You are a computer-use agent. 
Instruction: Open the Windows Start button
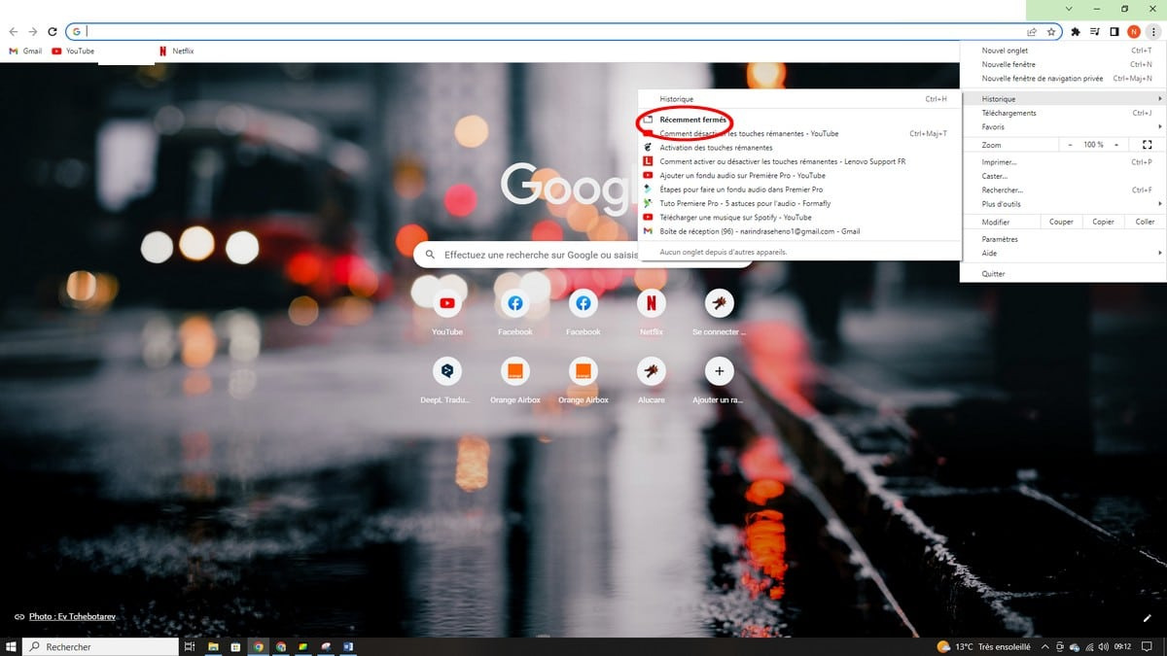[11, 646]
